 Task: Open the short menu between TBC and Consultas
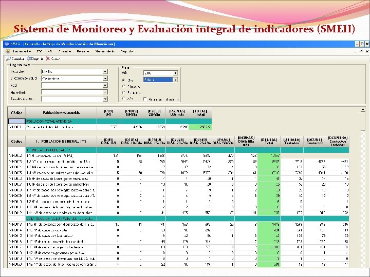coord(50,51)
